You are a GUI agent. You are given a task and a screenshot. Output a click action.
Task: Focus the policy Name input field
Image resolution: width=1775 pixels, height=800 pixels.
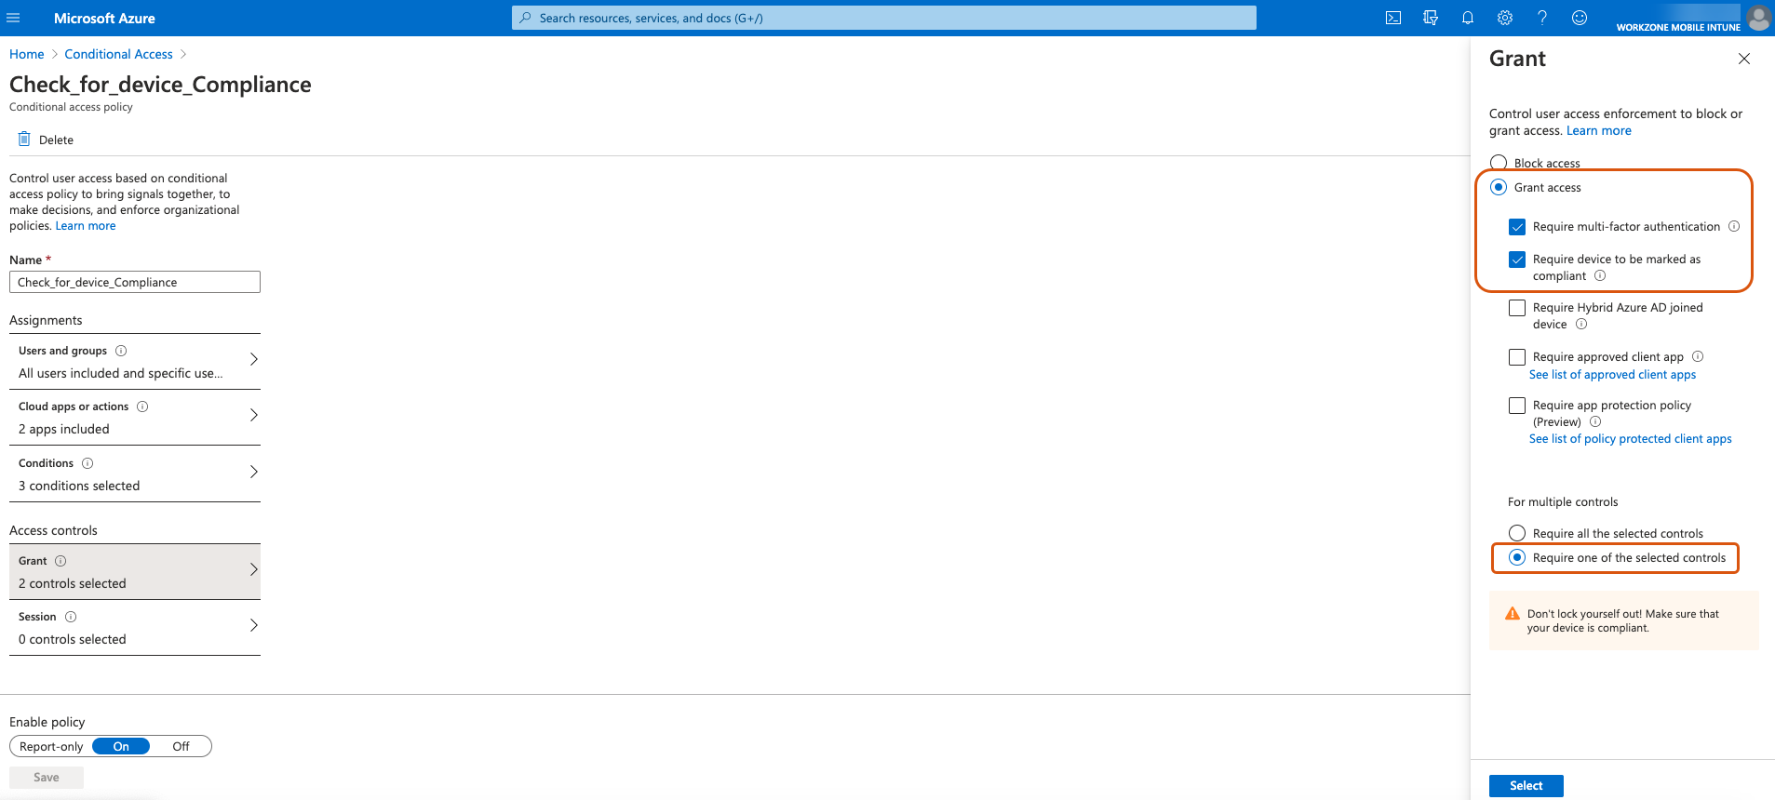[x=135, y=282]
